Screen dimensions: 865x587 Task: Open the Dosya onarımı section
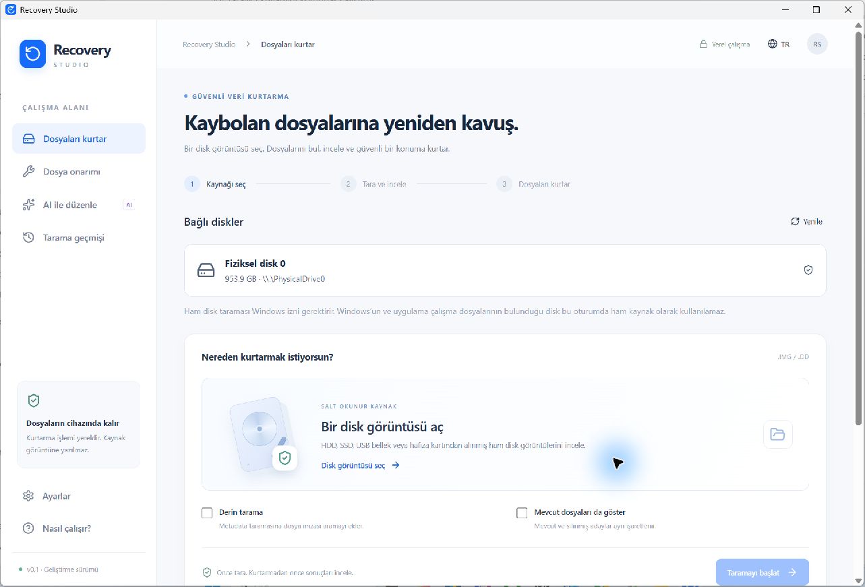79,172
